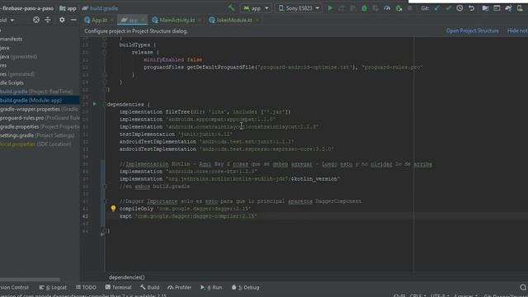Click the Make Project hammer icon
Viewport: 528px width, 297px height.
tap(231, 8)
